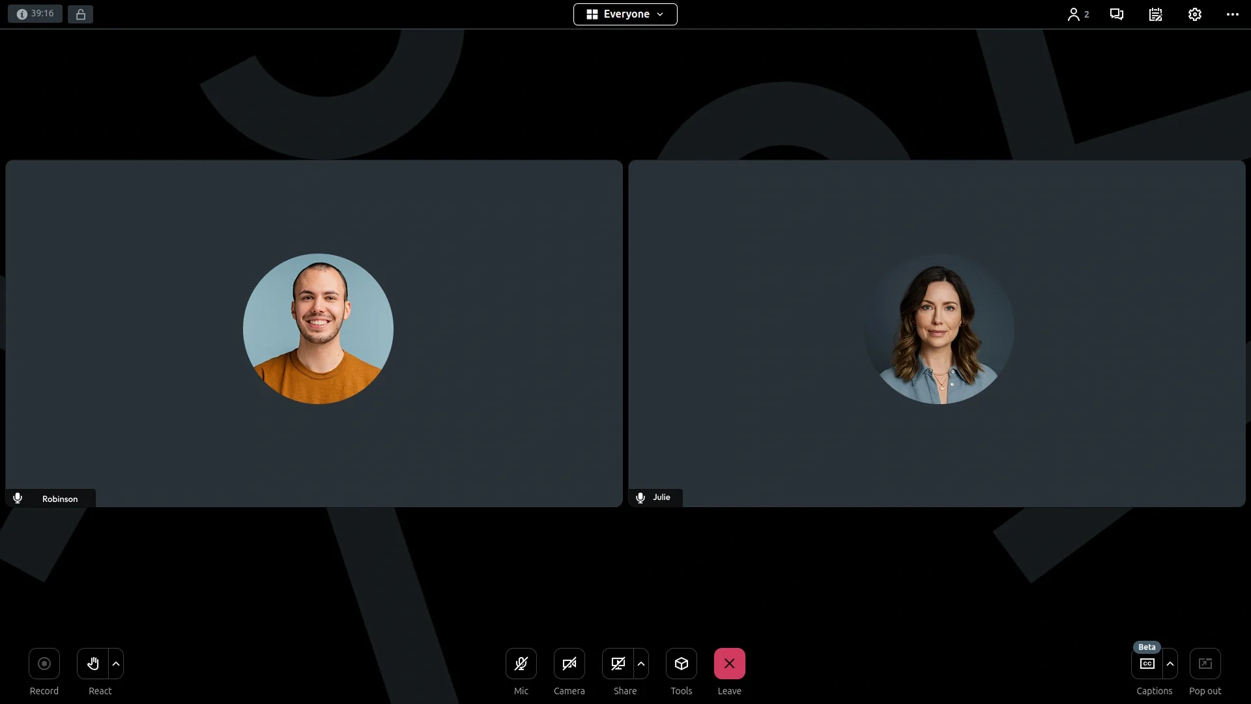Open the chat panel icon
Image resolution: width=1251 pixels, height=704 pixels.
(x=1117, y=14)
